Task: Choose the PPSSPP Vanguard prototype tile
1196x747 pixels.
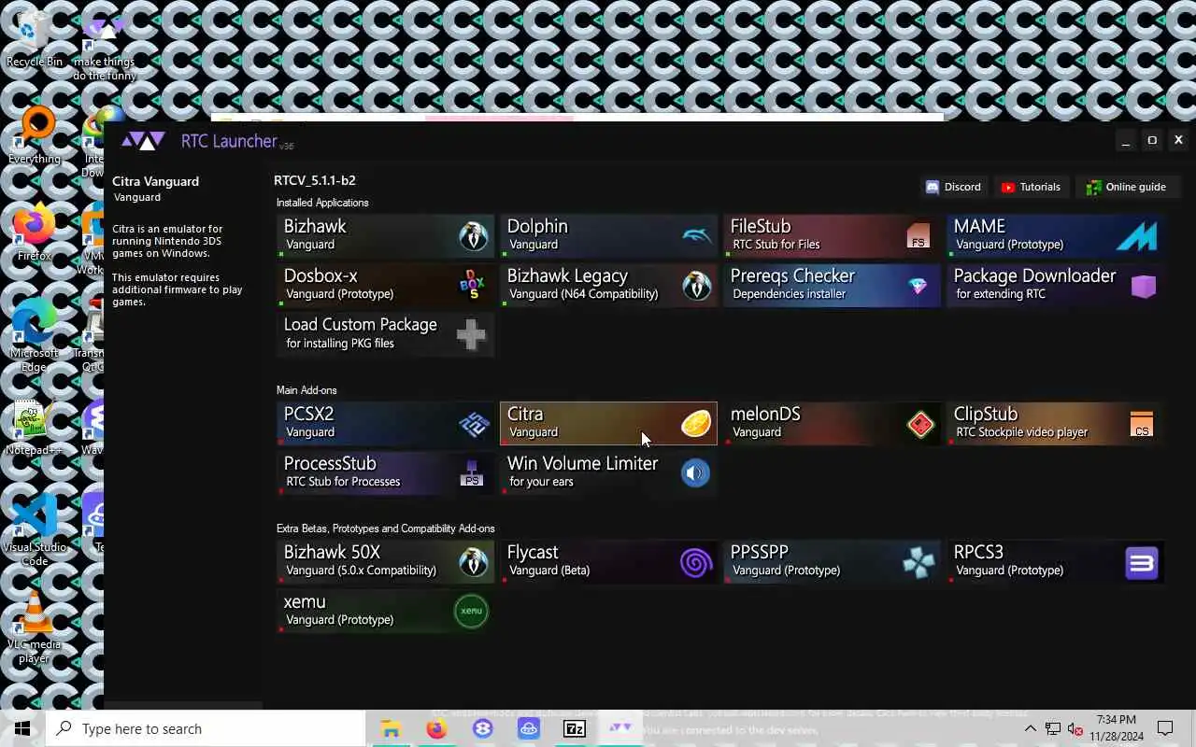Action: (832, 562)
